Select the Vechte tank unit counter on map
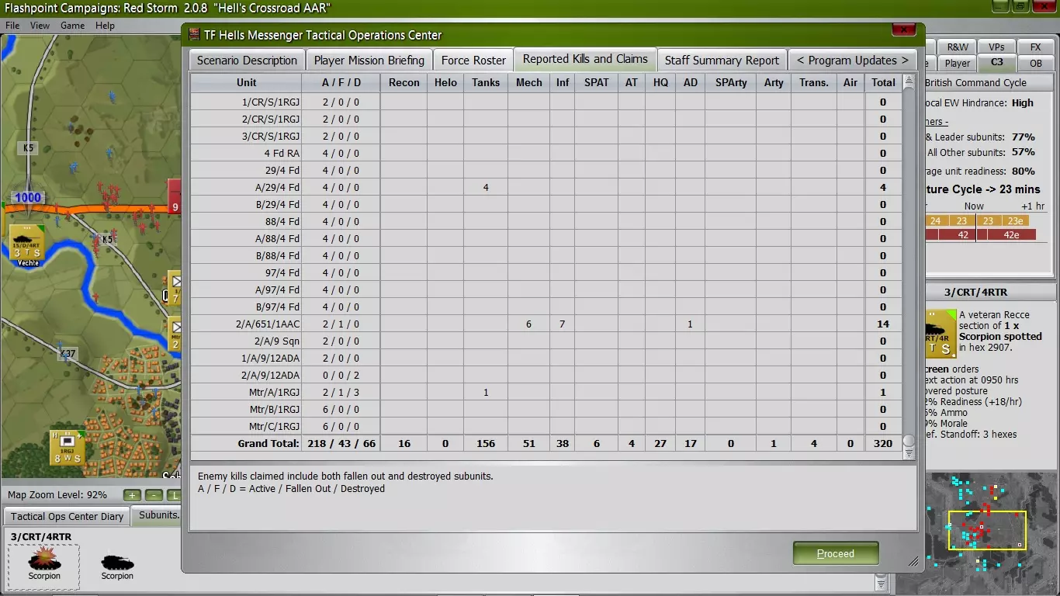The width and height of the screenshot is (1060, 596). pos(26,244)
